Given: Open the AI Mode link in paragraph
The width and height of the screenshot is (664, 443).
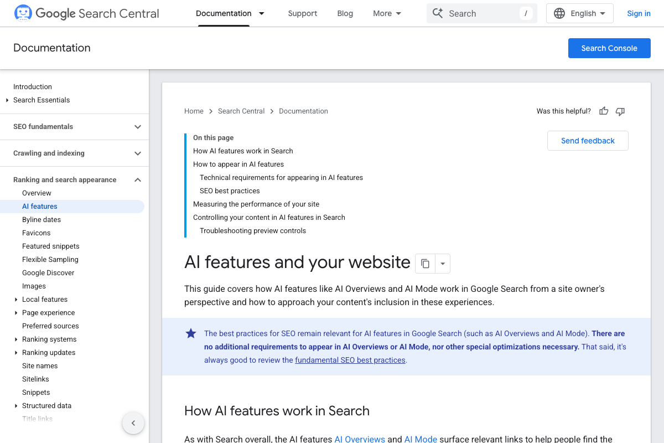Looking at the screenshot, I should 421,439.
